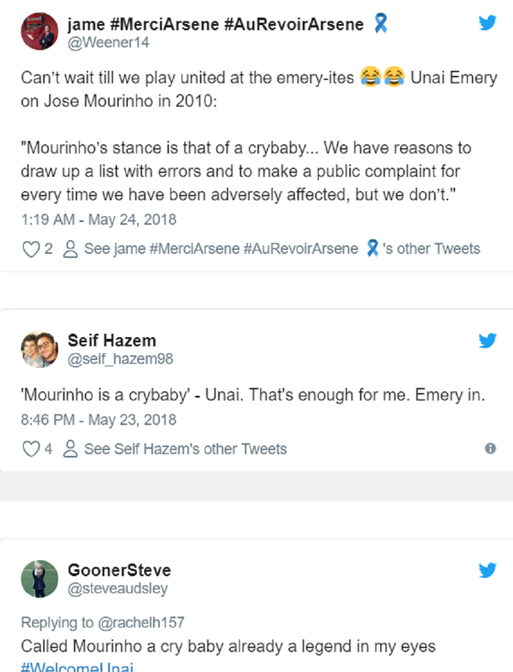Open timestamp 8:46 PM - May 23, 2018

99,420
